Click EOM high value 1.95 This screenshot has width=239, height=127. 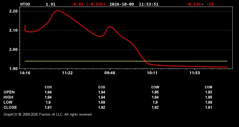[208, 97]
